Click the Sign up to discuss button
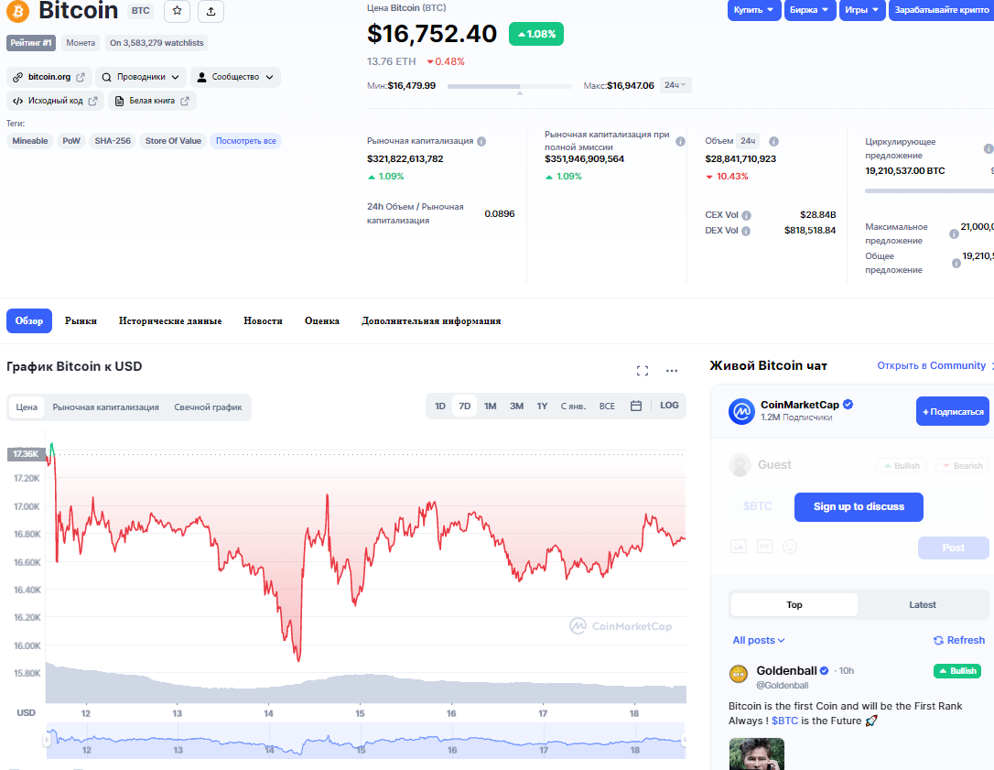Screen dimensions: 994x770 click(x=859, y=506)
